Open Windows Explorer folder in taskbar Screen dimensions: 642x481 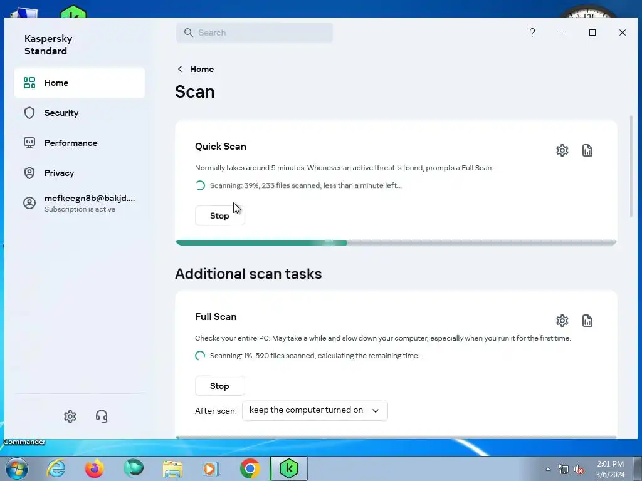pyautogui.click(x=172, y=468)
